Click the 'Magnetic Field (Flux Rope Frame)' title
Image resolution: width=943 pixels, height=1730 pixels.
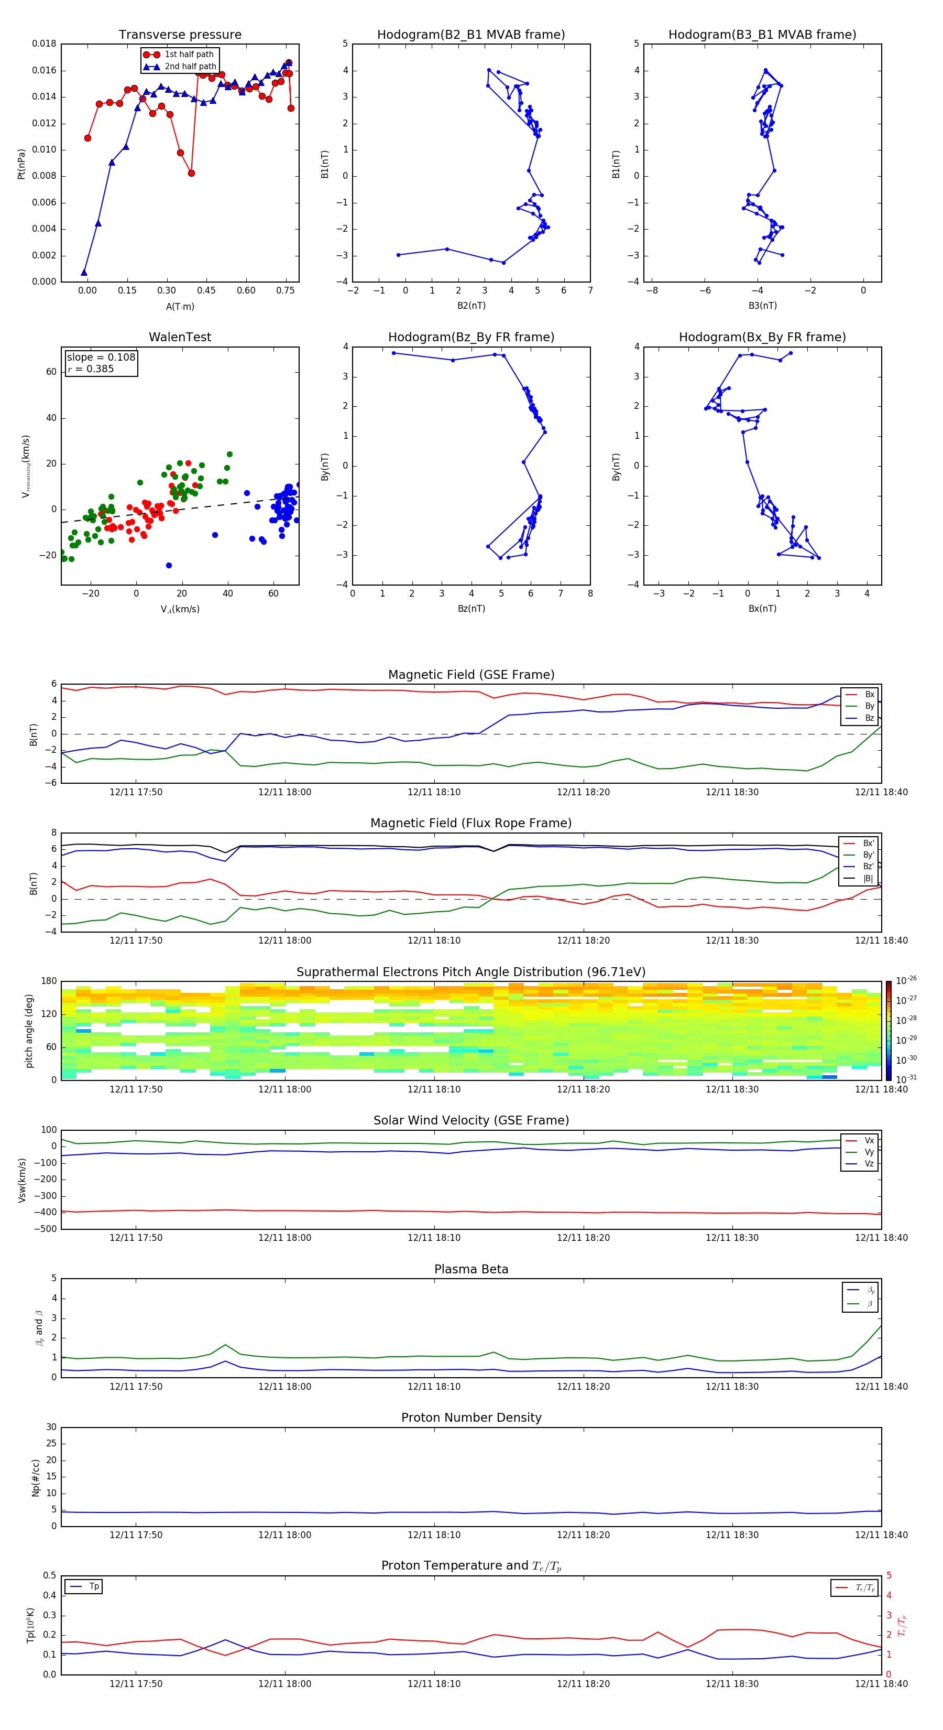471,824
